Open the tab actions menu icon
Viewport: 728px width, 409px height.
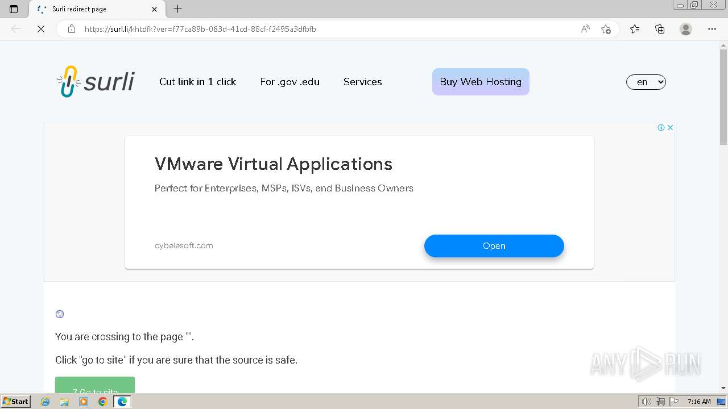14,9
